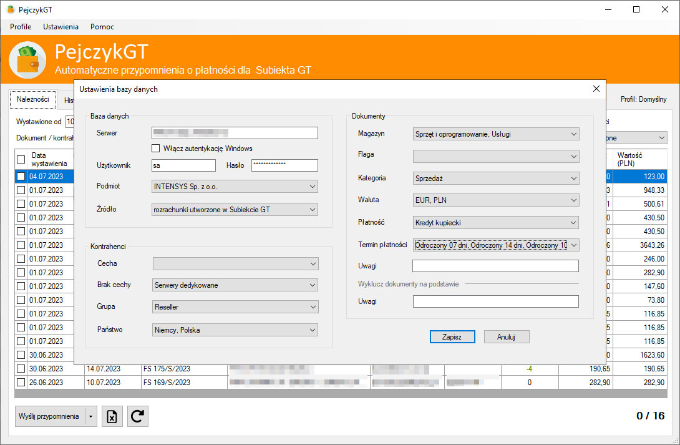
Task: Click the document number FS 175/S/2023
Action: pos(167,369)
